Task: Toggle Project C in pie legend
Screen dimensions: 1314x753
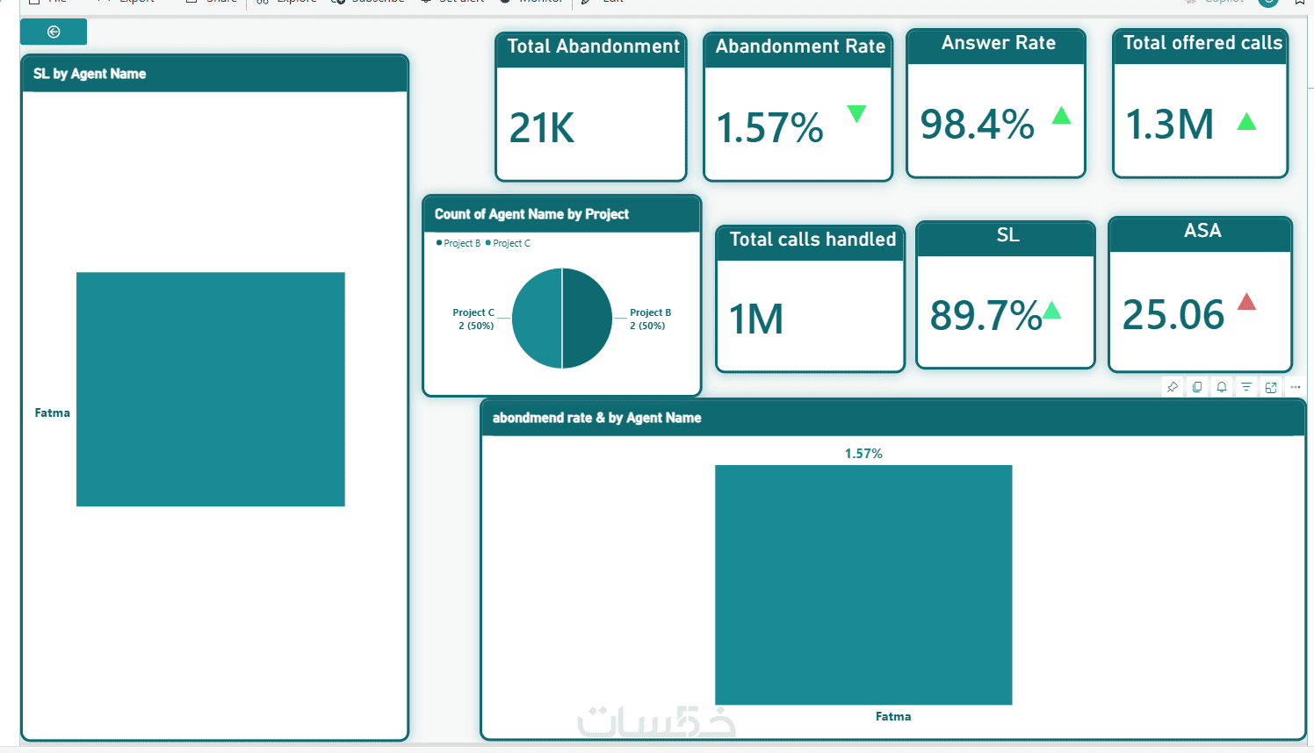Action: click(508, 243)
